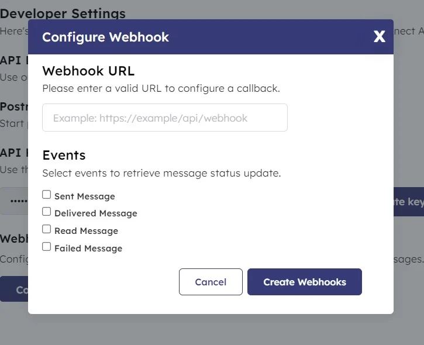This screenshot has width=424, height=345.
Task: Enable the Sent Message checkbox
Action: pyautogui.click(x=47, y=195)
